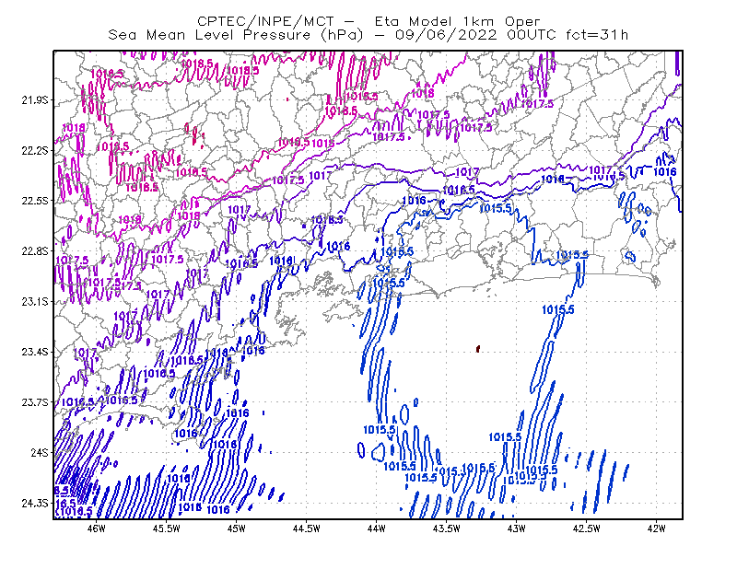Select the 22.2S latitude axis label

click(35, 150)
